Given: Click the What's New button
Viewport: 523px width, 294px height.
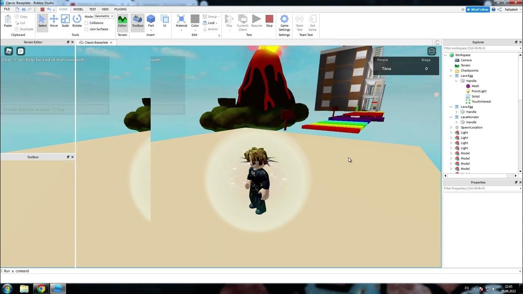Looking at the screenshot, I should [x=478, y=9].
